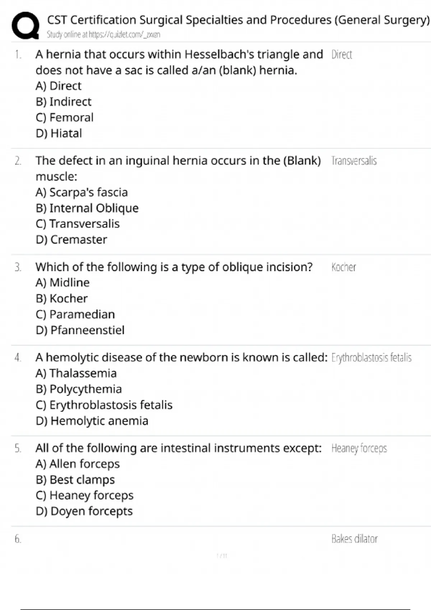Select option A) Thalassemia
Viewport: 431px width, 610px height.
(76, 373)
